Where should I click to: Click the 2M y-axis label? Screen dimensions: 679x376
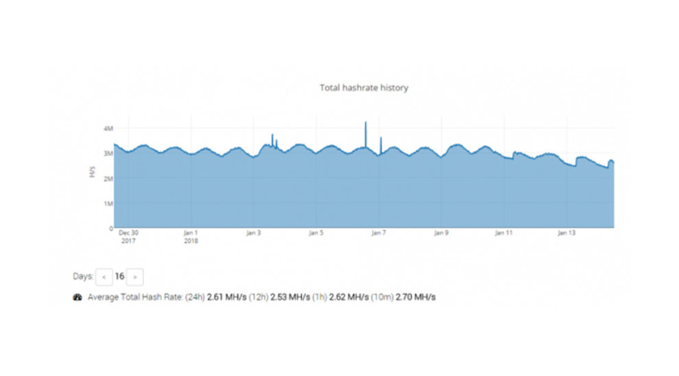coord(108,179)
